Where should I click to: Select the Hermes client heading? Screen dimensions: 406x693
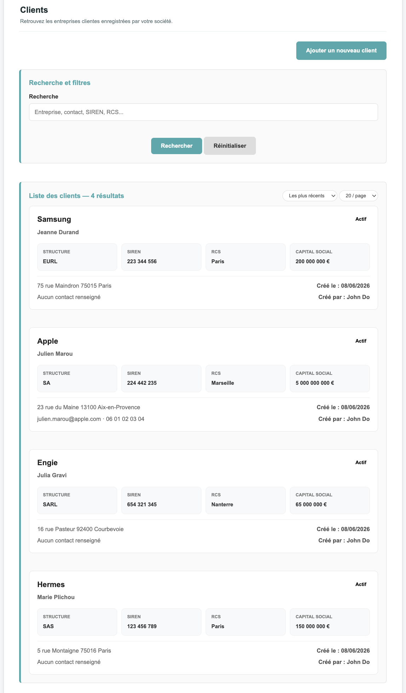click(x=51, y=585)
